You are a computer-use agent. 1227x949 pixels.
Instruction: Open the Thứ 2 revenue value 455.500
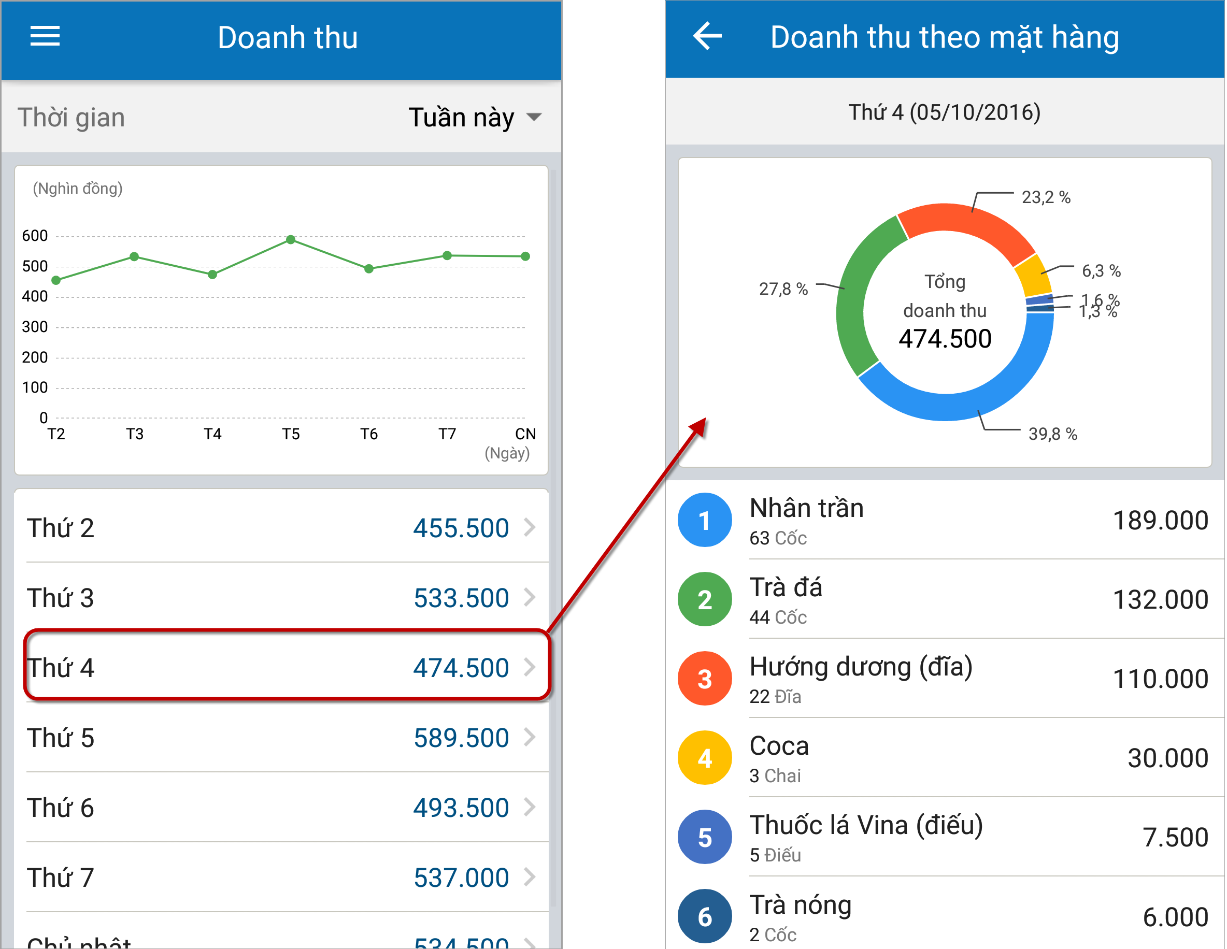point(461,528)
